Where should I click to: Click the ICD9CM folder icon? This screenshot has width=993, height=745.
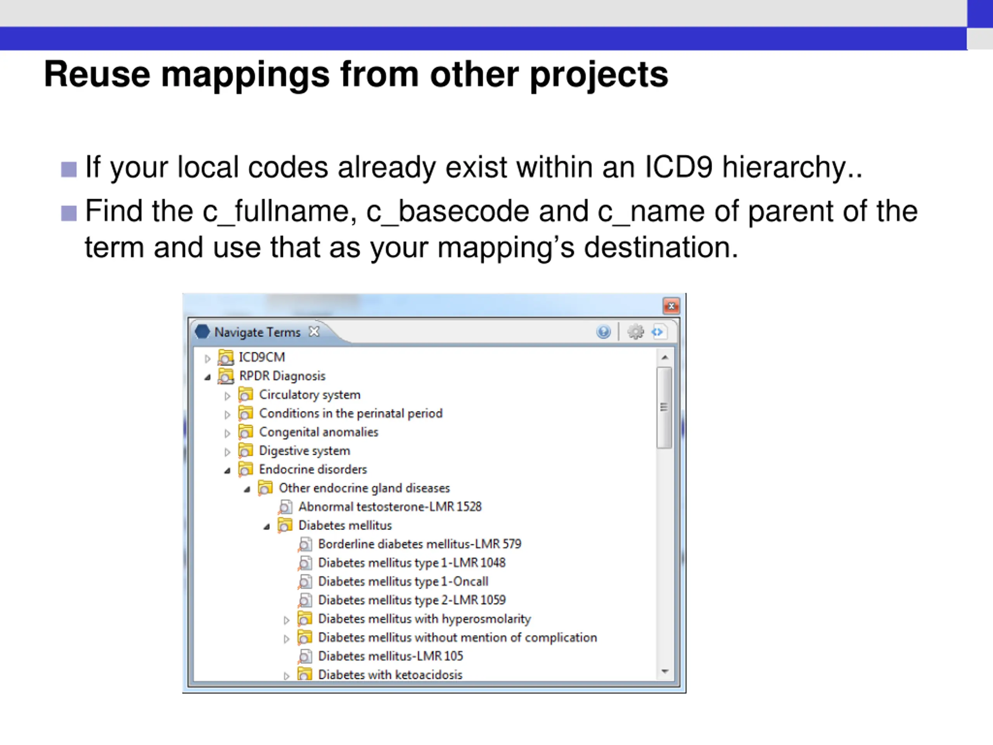[226, 357]
